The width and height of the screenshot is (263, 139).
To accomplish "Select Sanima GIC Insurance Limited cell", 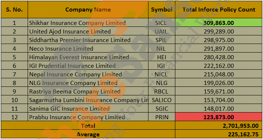I will point(88,108).
